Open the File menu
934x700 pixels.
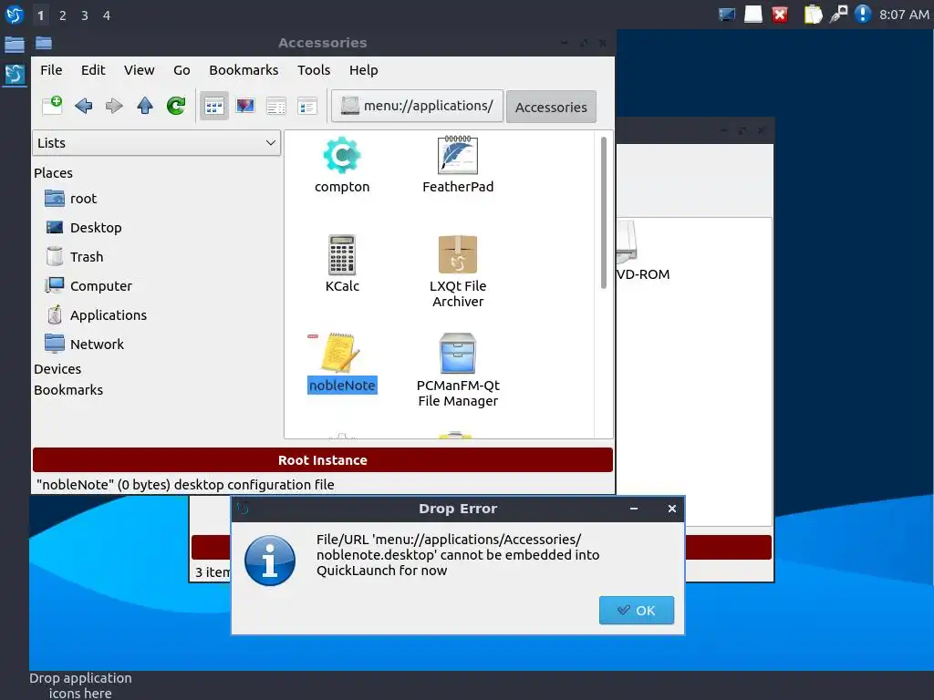click(51, 70)
